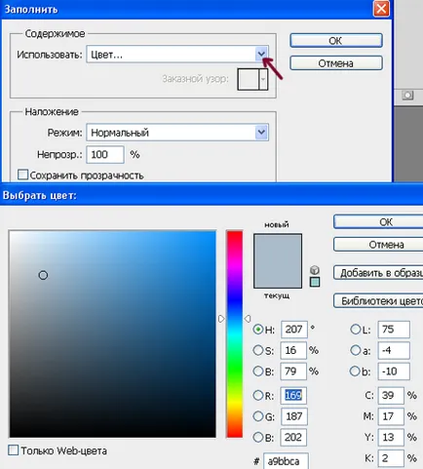Open the Режим dropdown showing Нормальный

177,133
